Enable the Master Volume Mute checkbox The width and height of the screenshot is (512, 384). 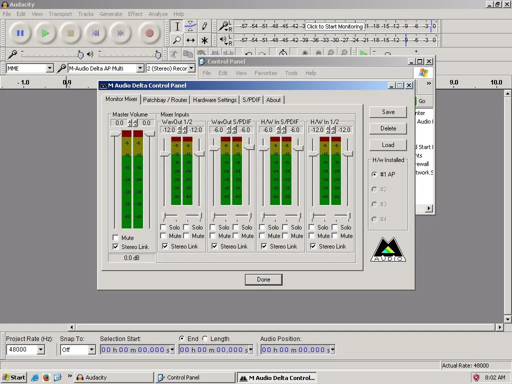point(116,238)
